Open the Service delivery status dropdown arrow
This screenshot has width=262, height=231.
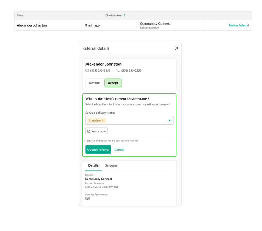coord(170,120)
